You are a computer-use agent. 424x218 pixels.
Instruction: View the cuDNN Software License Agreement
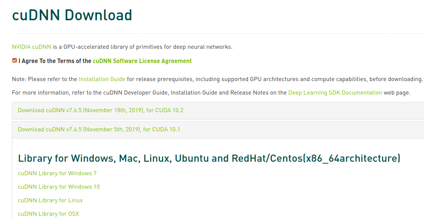pyautogui.click(x=142, y=60)
